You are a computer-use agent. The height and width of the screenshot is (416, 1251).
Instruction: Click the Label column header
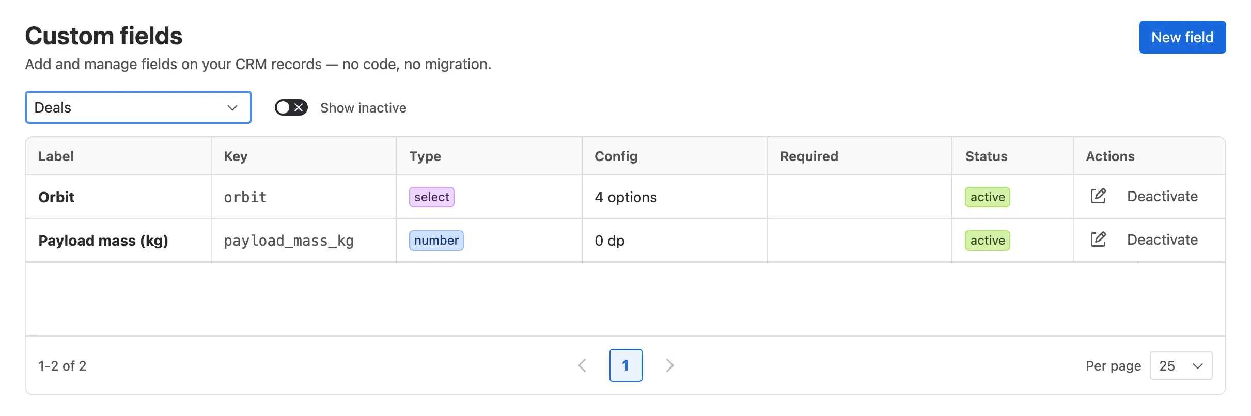[118, 156]
